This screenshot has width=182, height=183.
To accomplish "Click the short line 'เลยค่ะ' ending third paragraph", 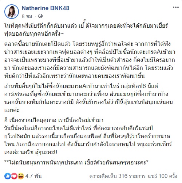I will 12,110.
